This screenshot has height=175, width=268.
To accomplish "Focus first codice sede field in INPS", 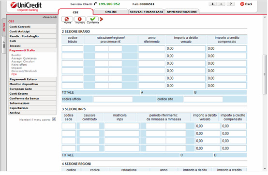I will coord(69,126).
